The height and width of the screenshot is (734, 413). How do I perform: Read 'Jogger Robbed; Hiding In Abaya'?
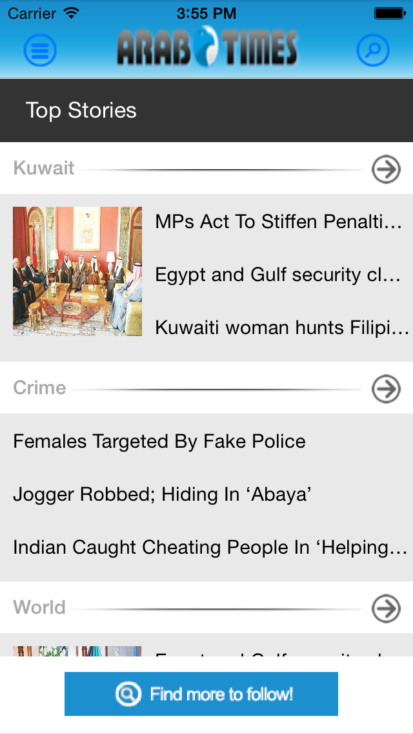click(163, 494)
